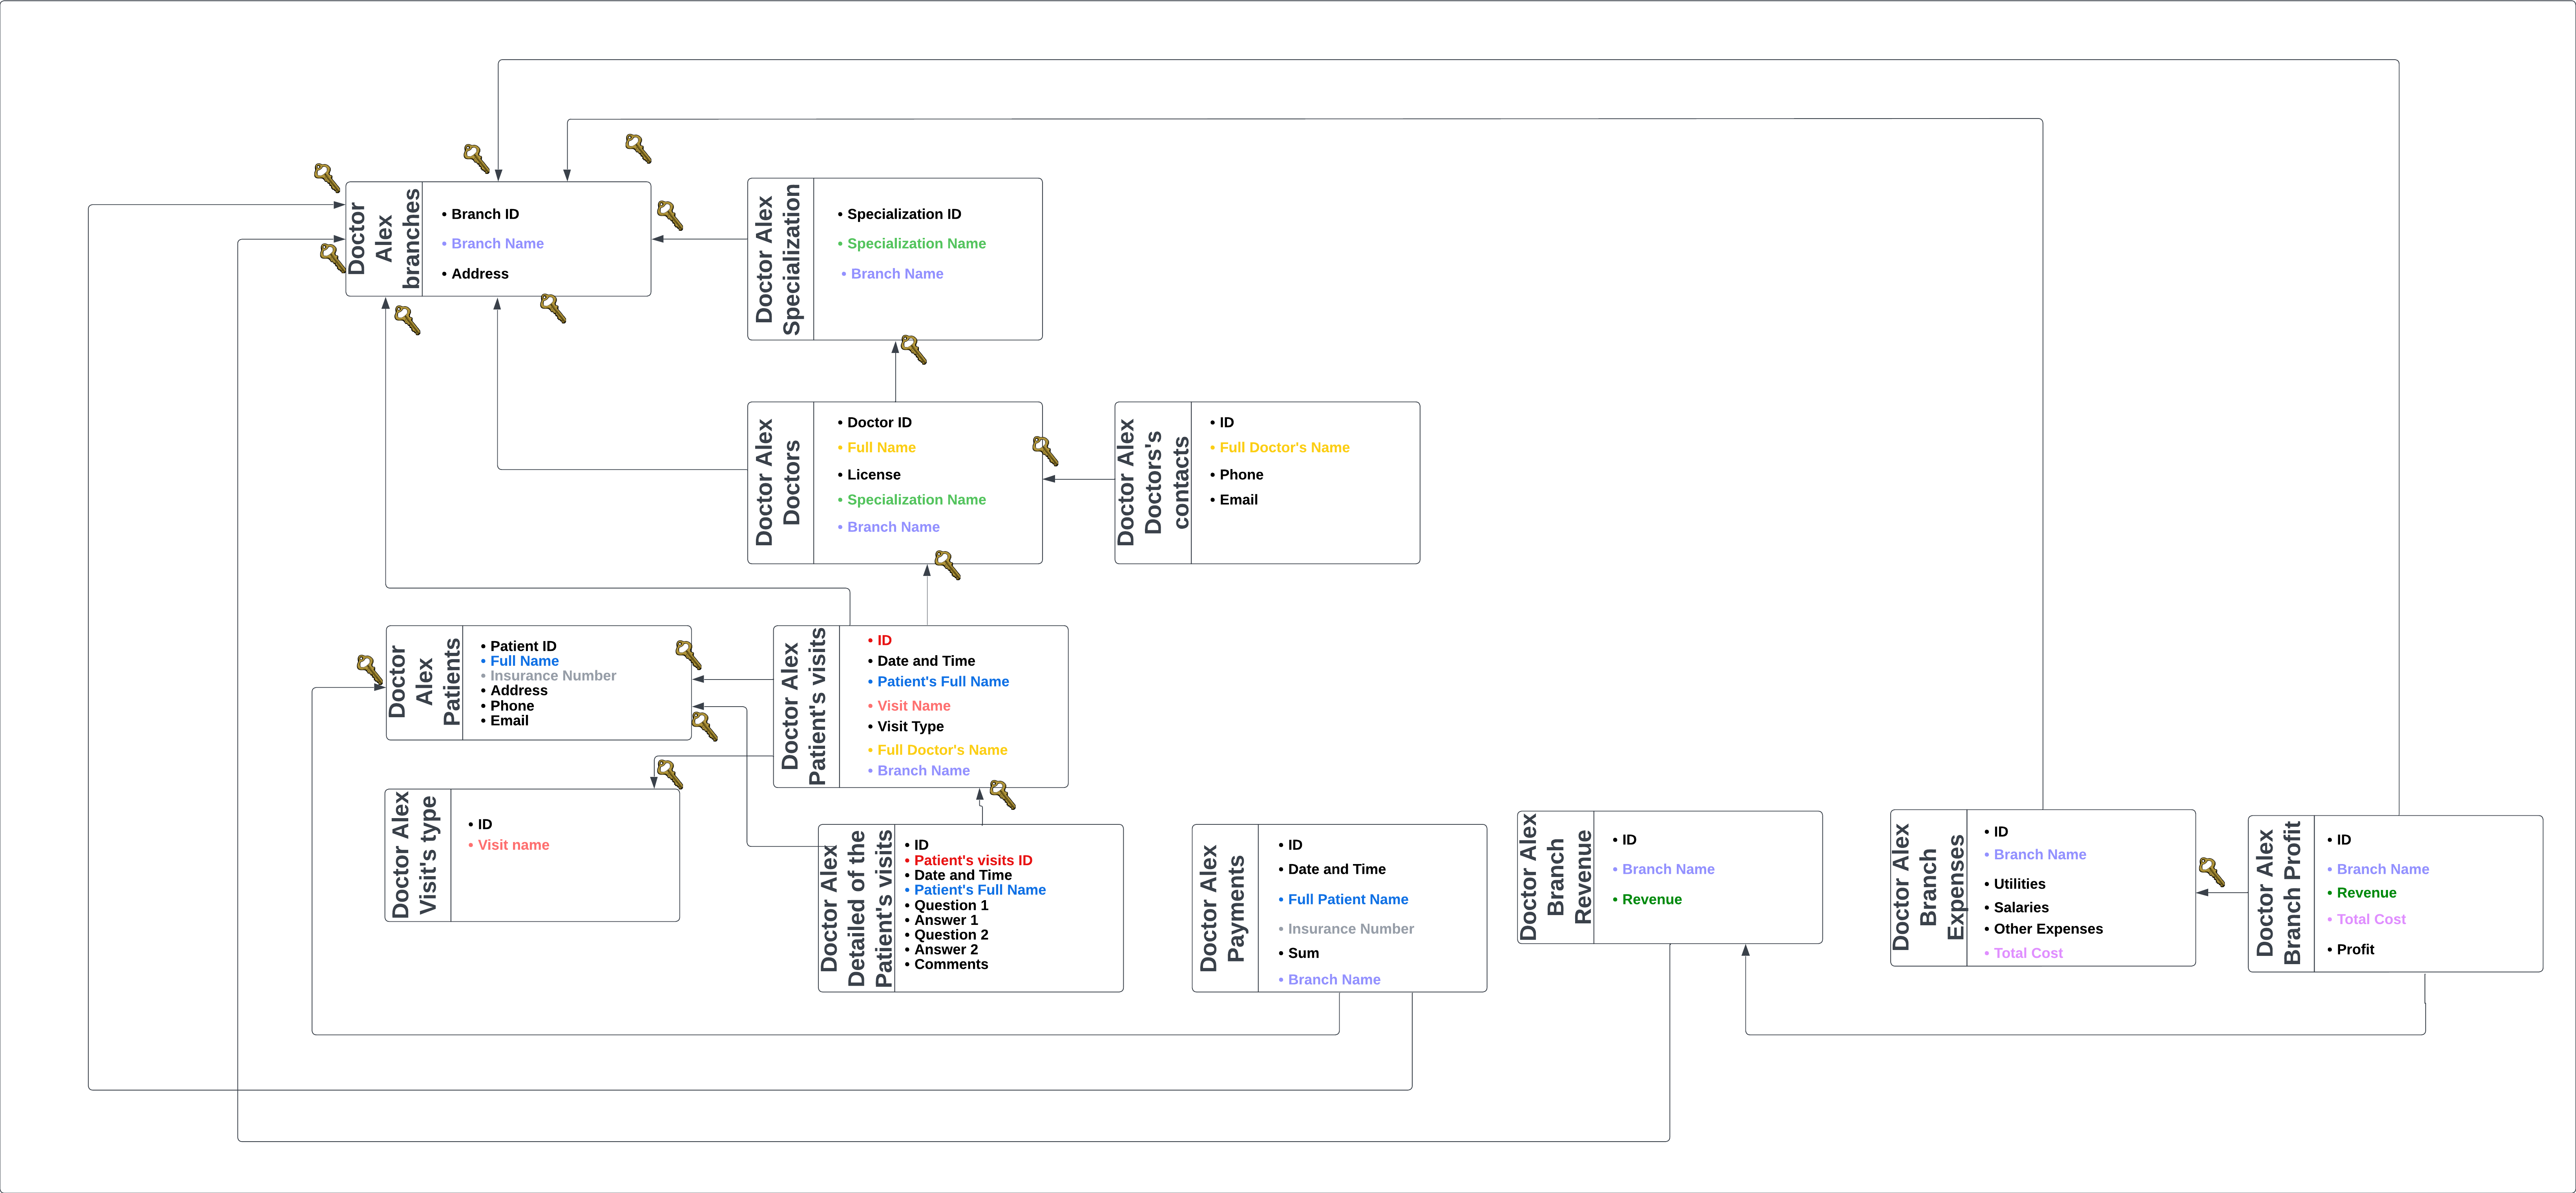
Task: Select 'Patient's visits ID' in Detailed visits table
Action: point(973,860)
